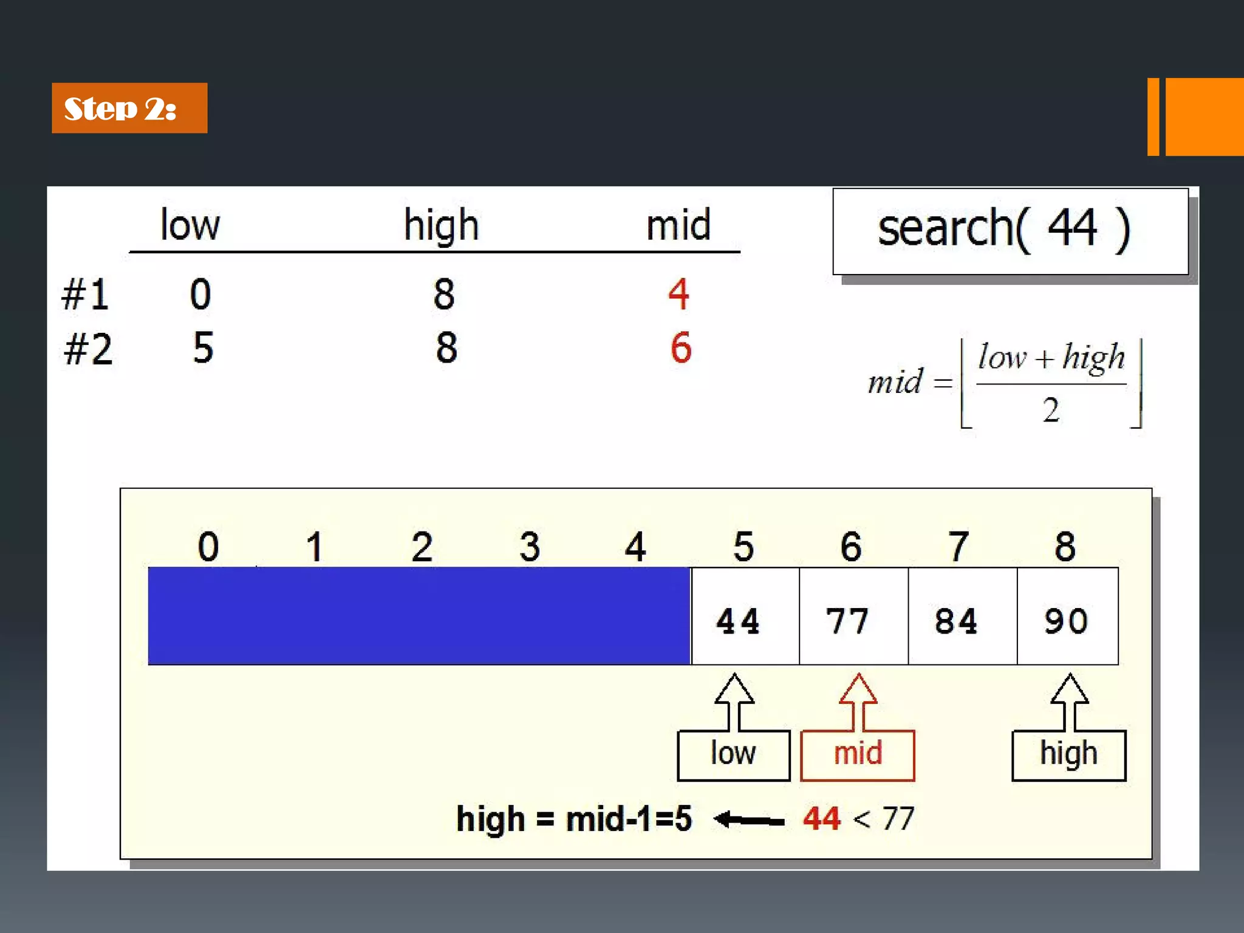Viewport: 1244px width, 933px height.
Task: Click the red mid arrow box
Action: [x=857, y=754]
